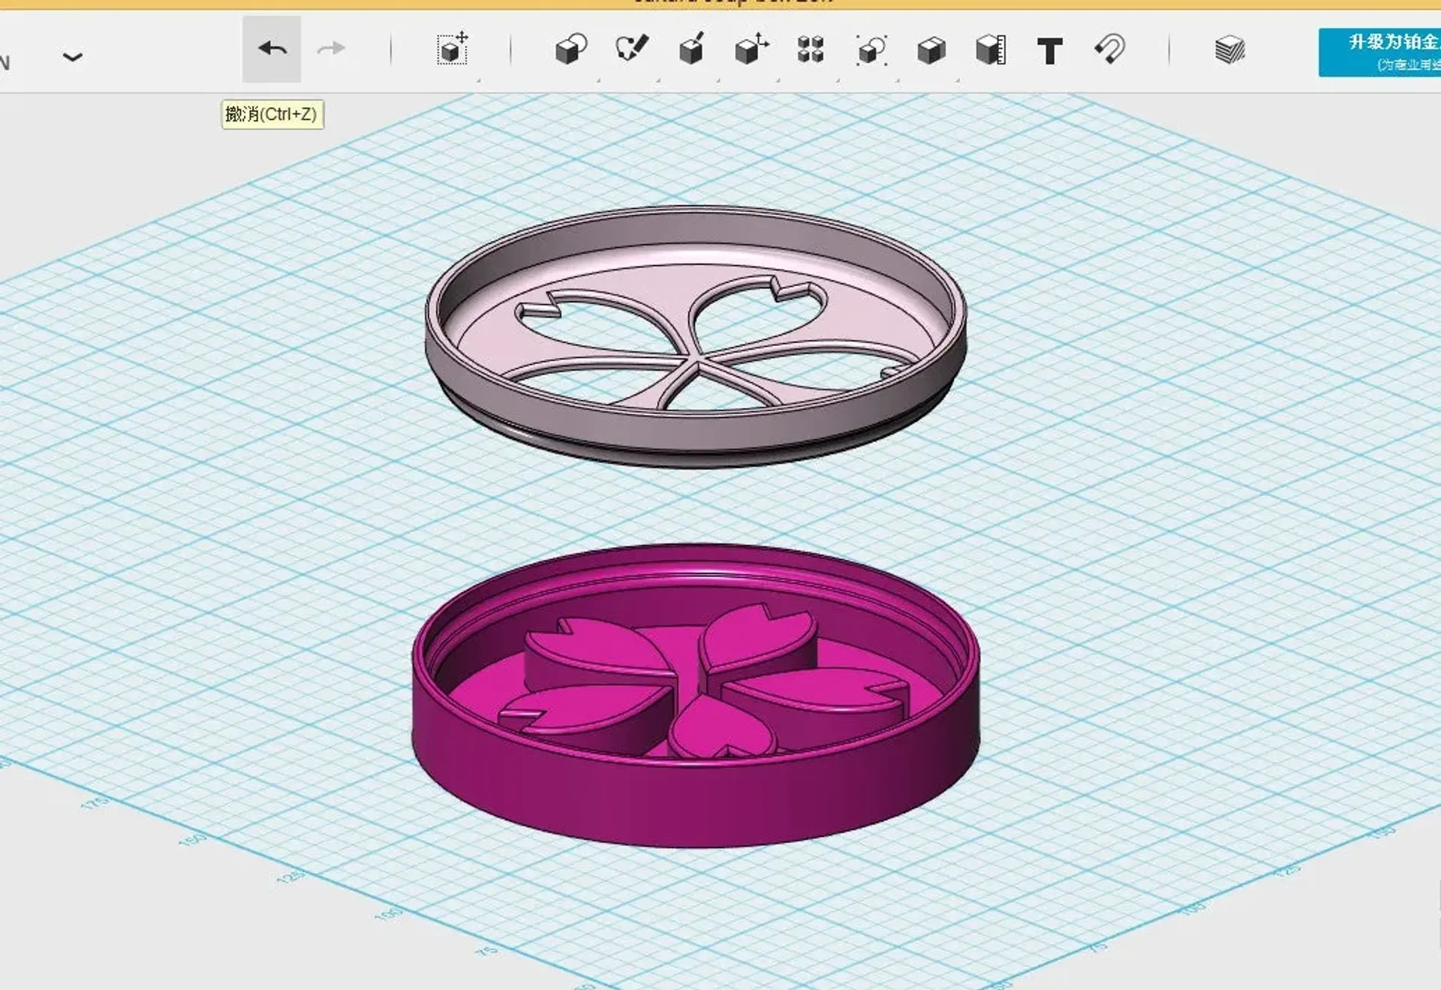Open the Materials stacked-layers icon
Image resolution: width=1441 pixels, height=990 pixels.
click(1229, 50)
